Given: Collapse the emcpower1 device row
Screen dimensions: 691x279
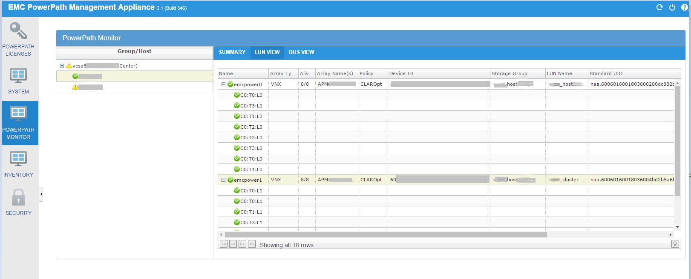Looking at the screenshot, I should click(x=223, y=180).
